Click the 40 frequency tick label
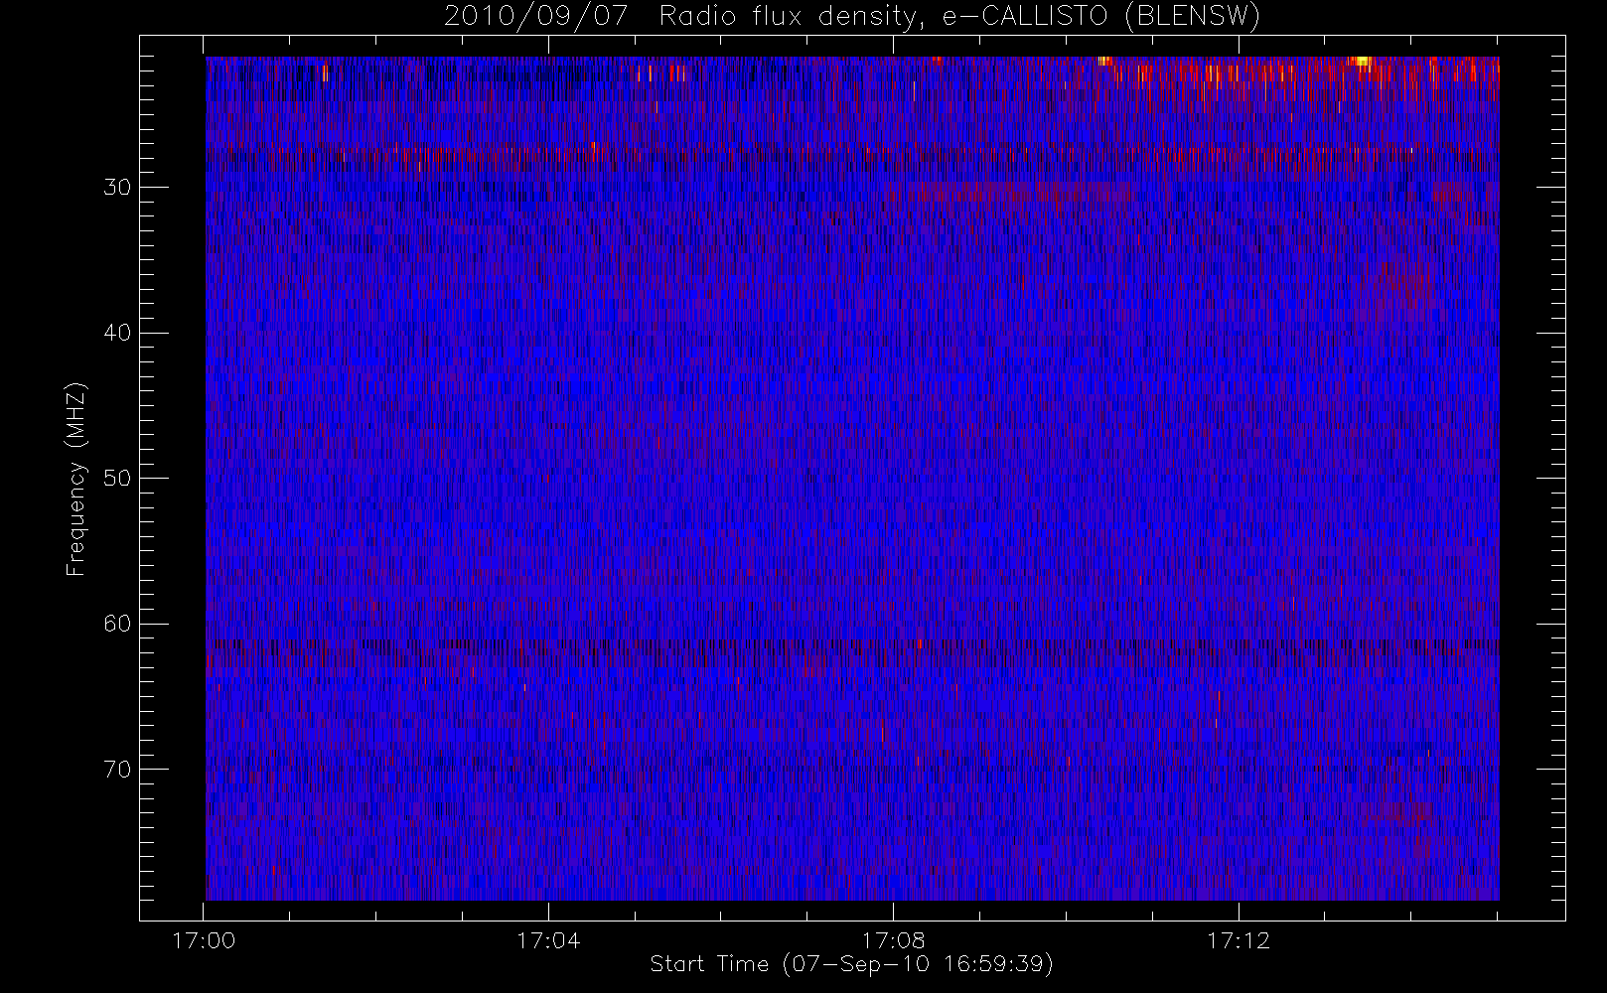 117,333
